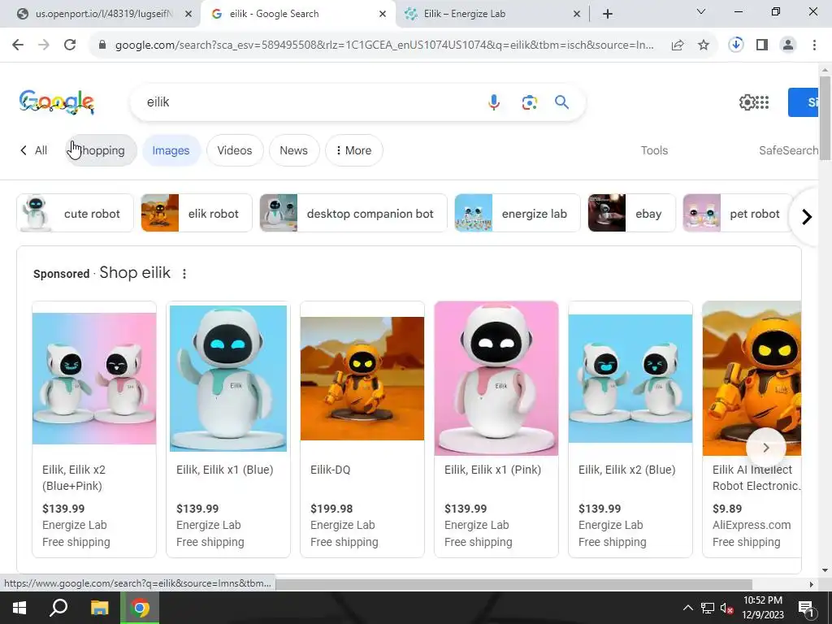Image resolution: width=832 pixels, height=624 pixels.
Task: Switch to News results
Action: click(294, 150)
